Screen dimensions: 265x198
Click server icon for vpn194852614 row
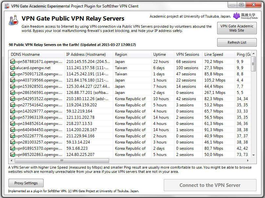pos(13,123)
